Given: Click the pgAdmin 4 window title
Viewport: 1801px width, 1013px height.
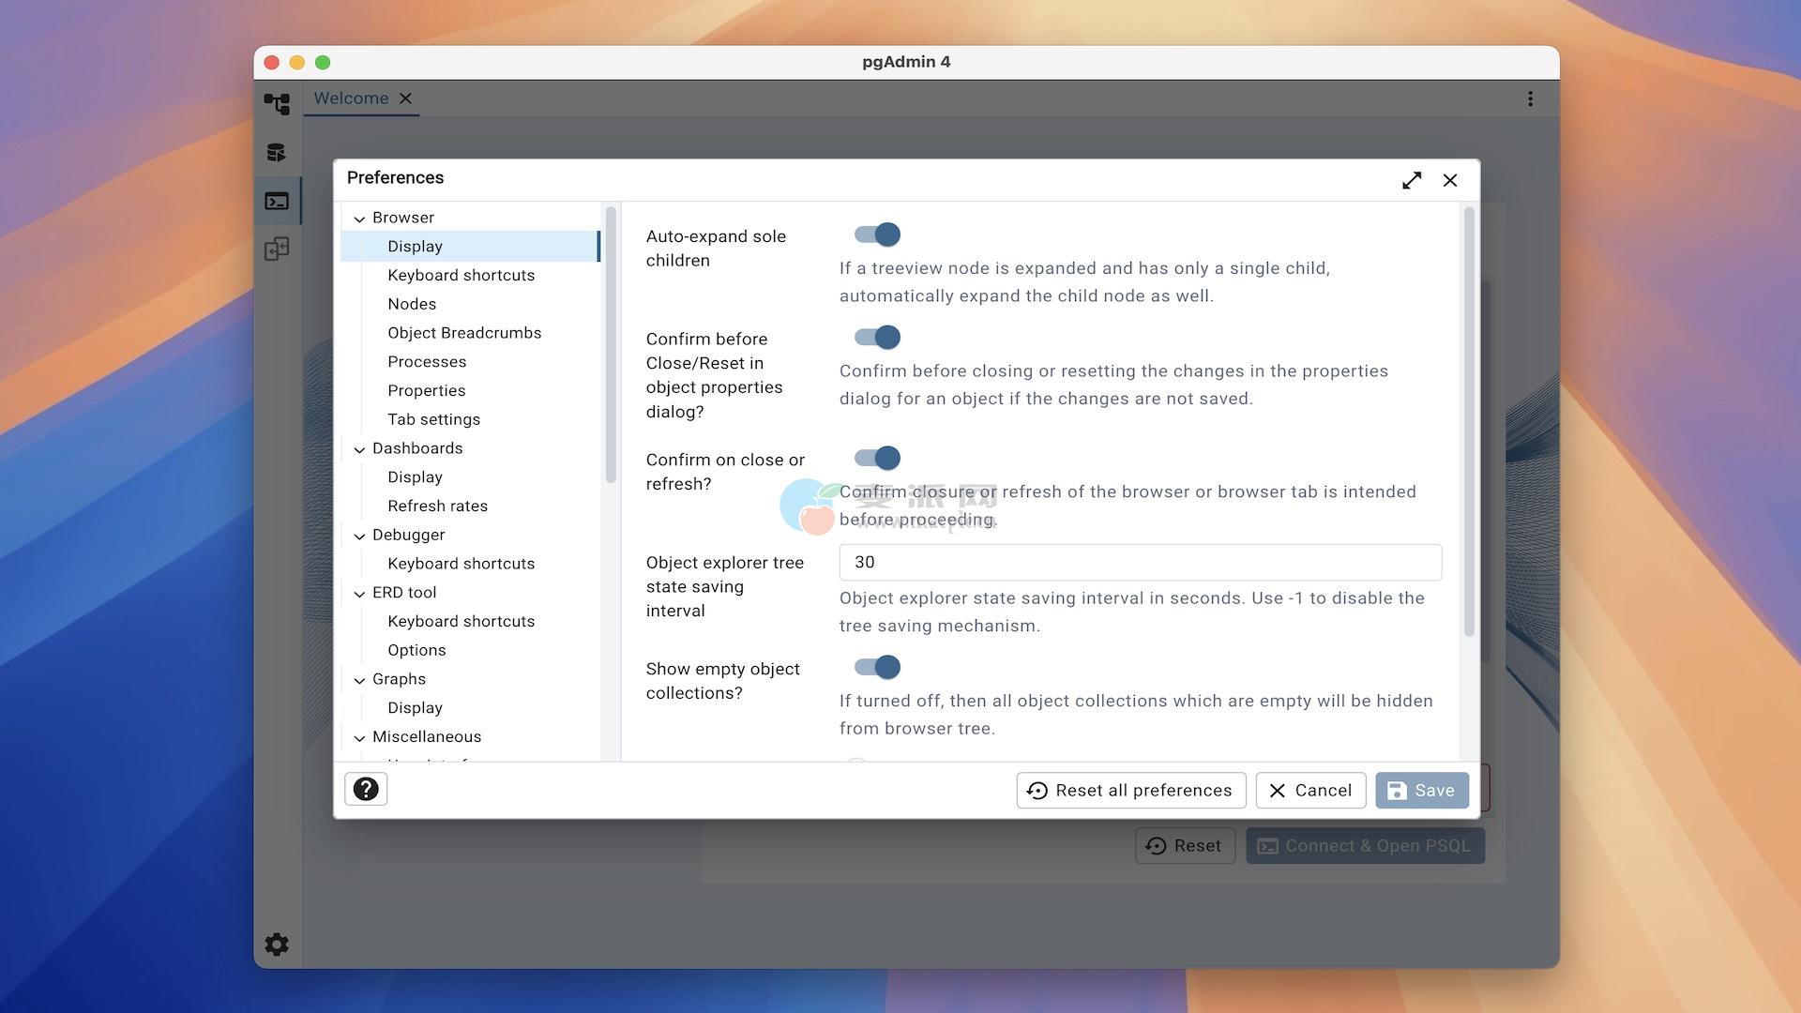Looking at the screenshot, I should 906,62.
